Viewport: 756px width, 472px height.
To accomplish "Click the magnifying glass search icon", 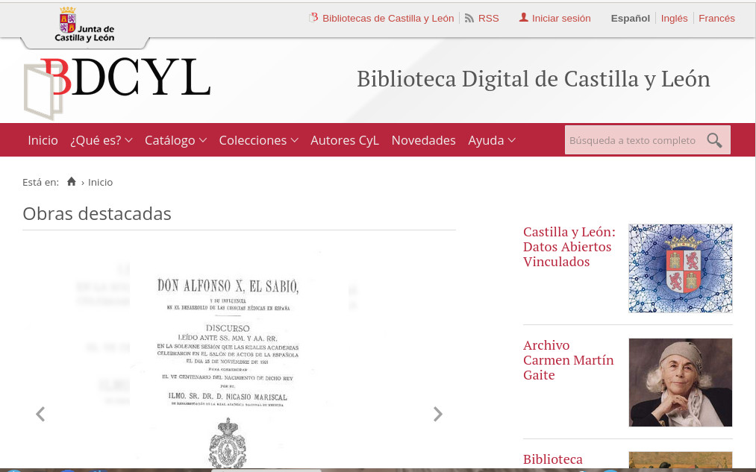I will click(714, 140).
